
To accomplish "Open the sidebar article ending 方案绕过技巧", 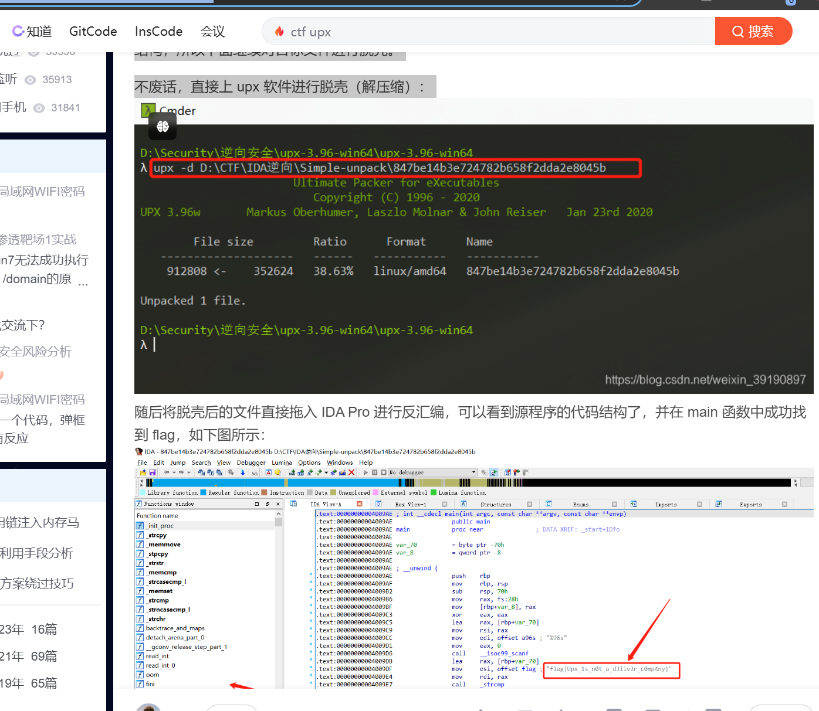I will coord(37,584).
